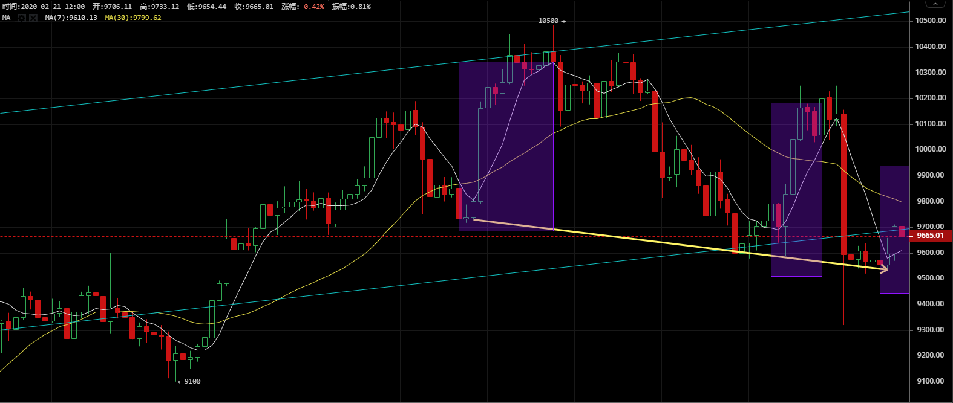Click the 9800.00 price axis label
The image size is (953, 403).
[x=931, y=201]
